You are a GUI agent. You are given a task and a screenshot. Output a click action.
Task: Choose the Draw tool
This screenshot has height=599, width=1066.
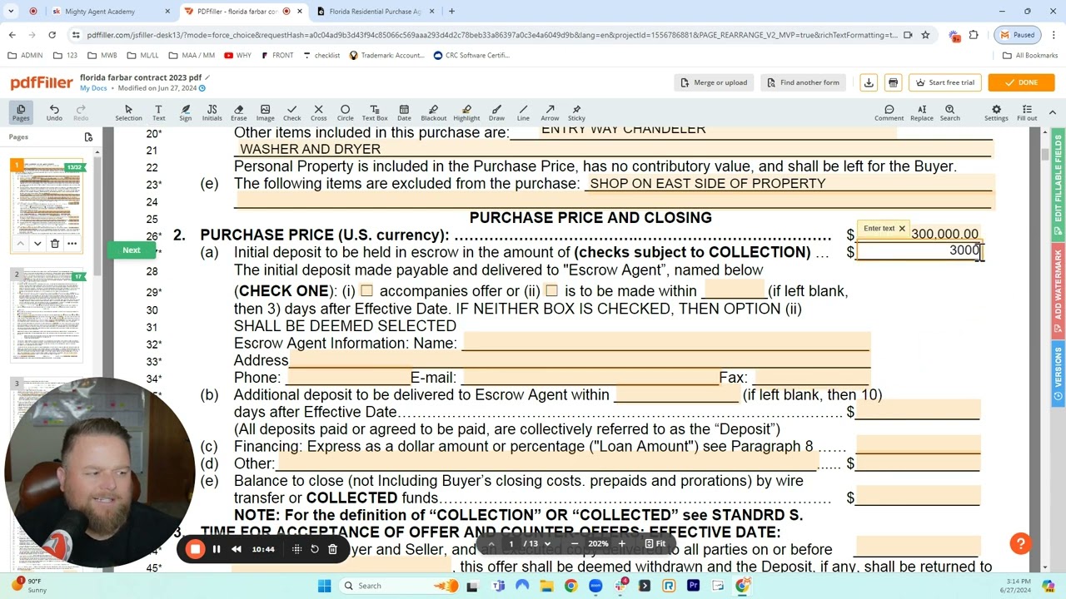(x=496, y=112)
